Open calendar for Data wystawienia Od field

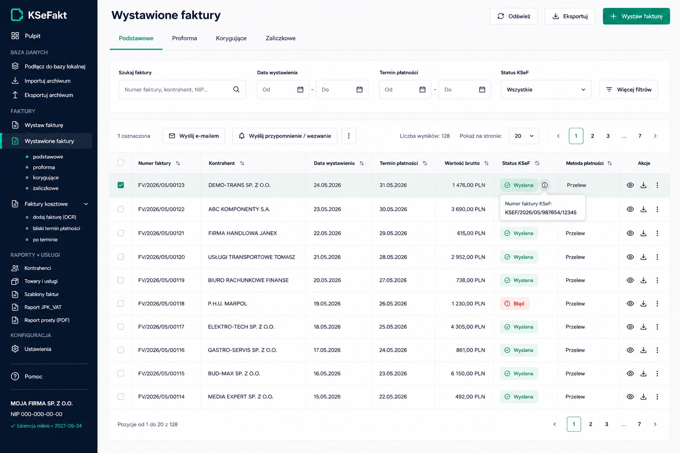tap(300, 89)
